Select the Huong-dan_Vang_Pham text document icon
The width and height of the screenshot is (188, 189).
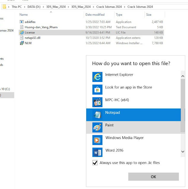(x=22, y=27)
